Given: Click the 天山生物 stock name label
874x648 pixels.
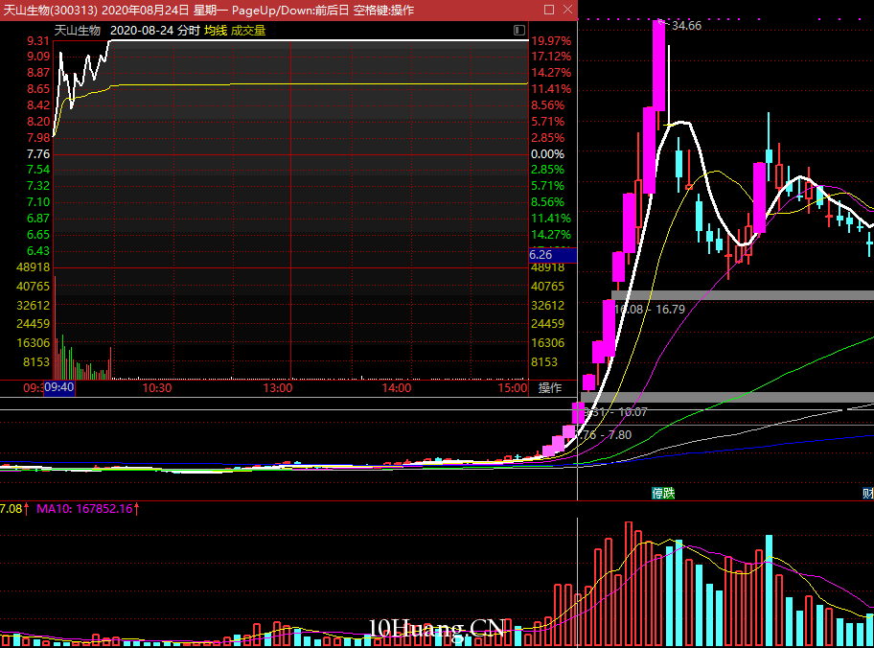Looking at the screenshot, I should pyautogui.click(x=78, y=31).
